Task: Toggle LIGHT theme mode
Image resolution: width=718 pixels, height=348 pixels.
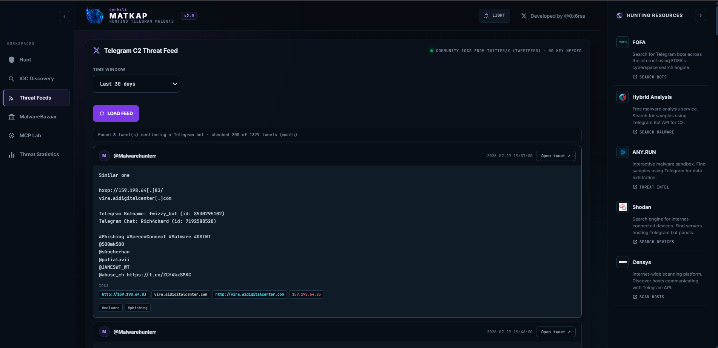Action: [x=494, y=16]
